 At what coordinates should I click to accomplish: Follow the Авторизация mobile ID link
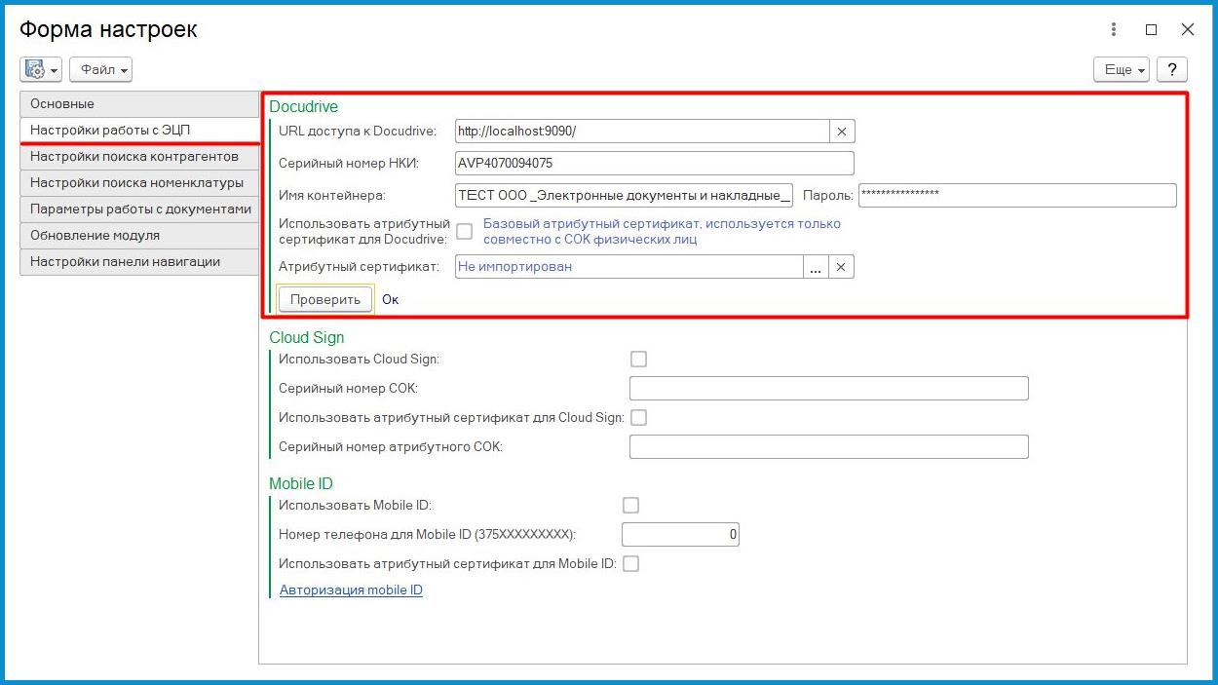(x=351, y=590)
